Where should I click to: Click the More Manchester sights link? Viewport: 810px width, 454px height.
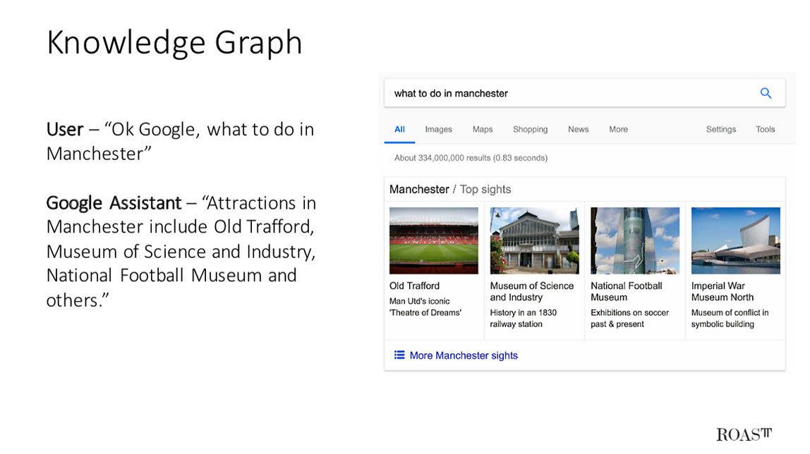coord(463,355)
